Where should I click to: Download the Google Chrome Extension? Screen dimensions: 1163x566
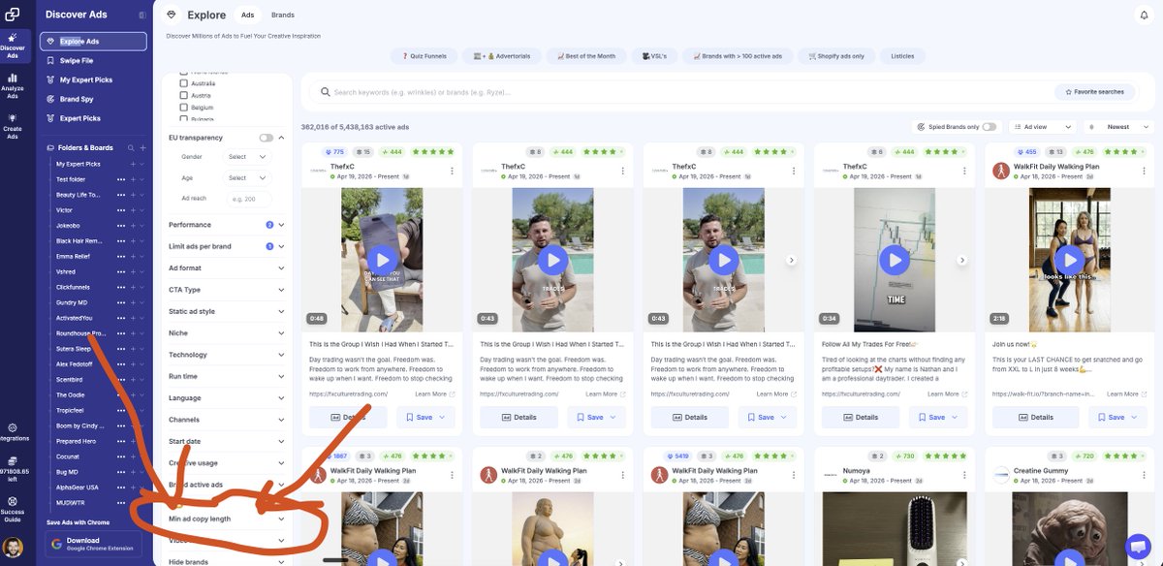[94, 544]
